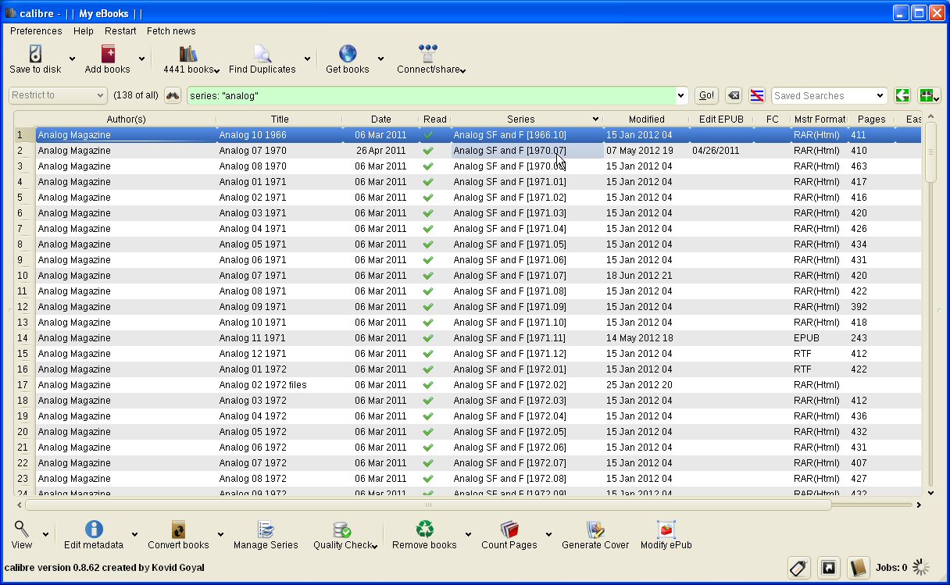
Task: Click the Modify ePub icon
Action: (x=666, y=530)
